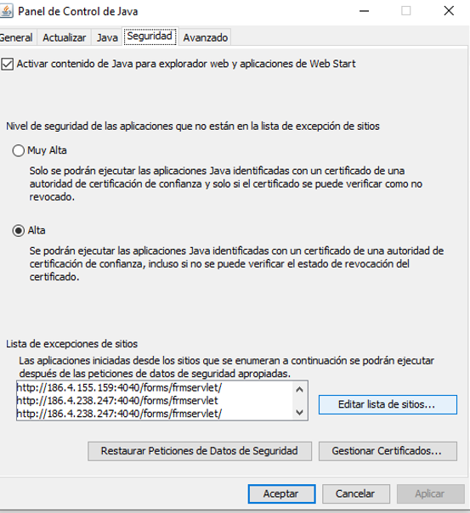470x513 pixels.
Task: Click the Java coffee cup title icon
Action: coord(7,11)
